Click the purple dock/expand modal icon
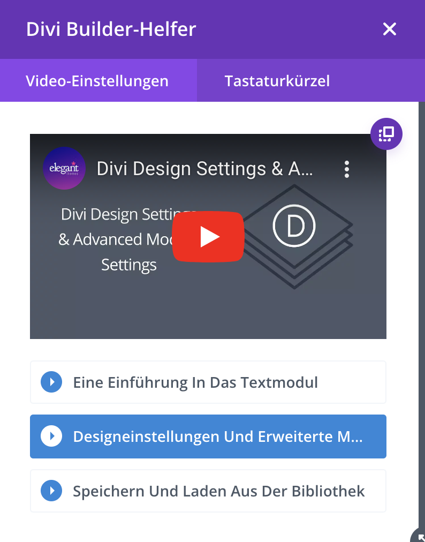This screenshot has width=425, height=542. 386,133
